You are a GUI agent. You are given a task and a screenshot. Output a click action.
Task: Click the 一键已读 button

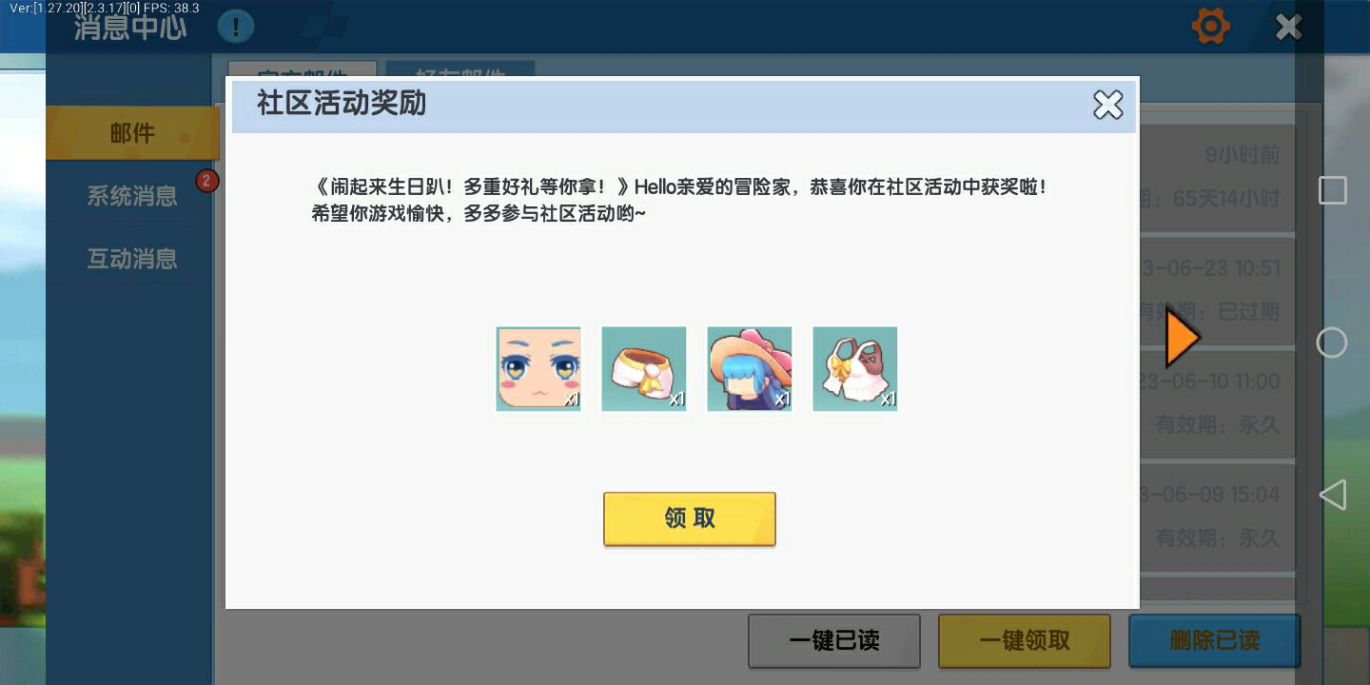click(x=834, y=640)
